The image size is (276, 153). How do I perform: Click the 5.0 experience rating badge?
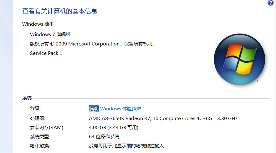click(x=94, y=109)
